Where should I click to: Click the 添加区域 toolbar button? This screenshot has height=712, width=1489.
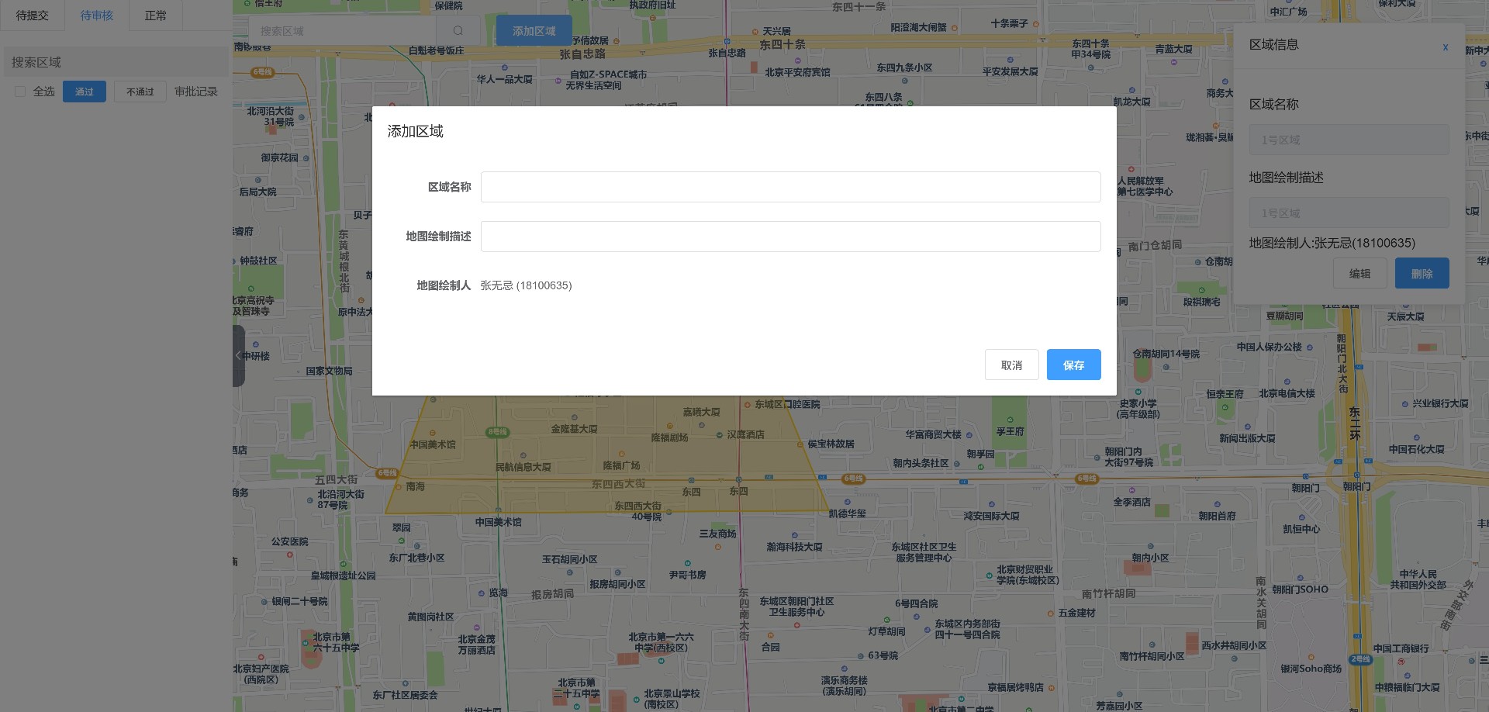[x=534, y=30]
